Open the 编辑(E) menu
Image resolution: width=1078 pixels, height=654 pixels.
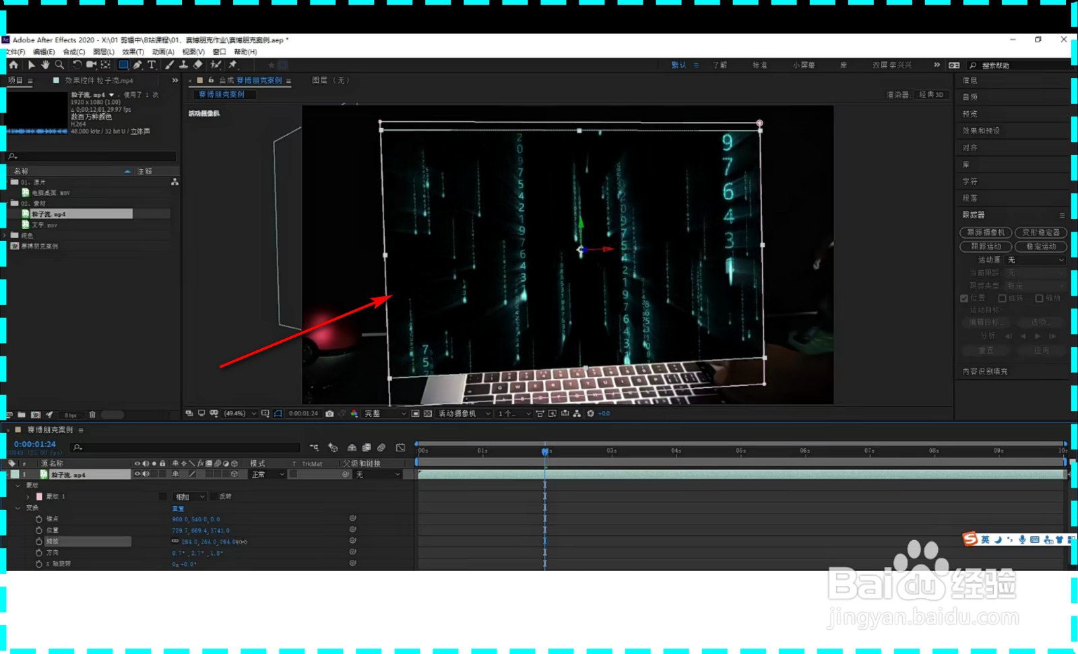click(x=44, y=52)
